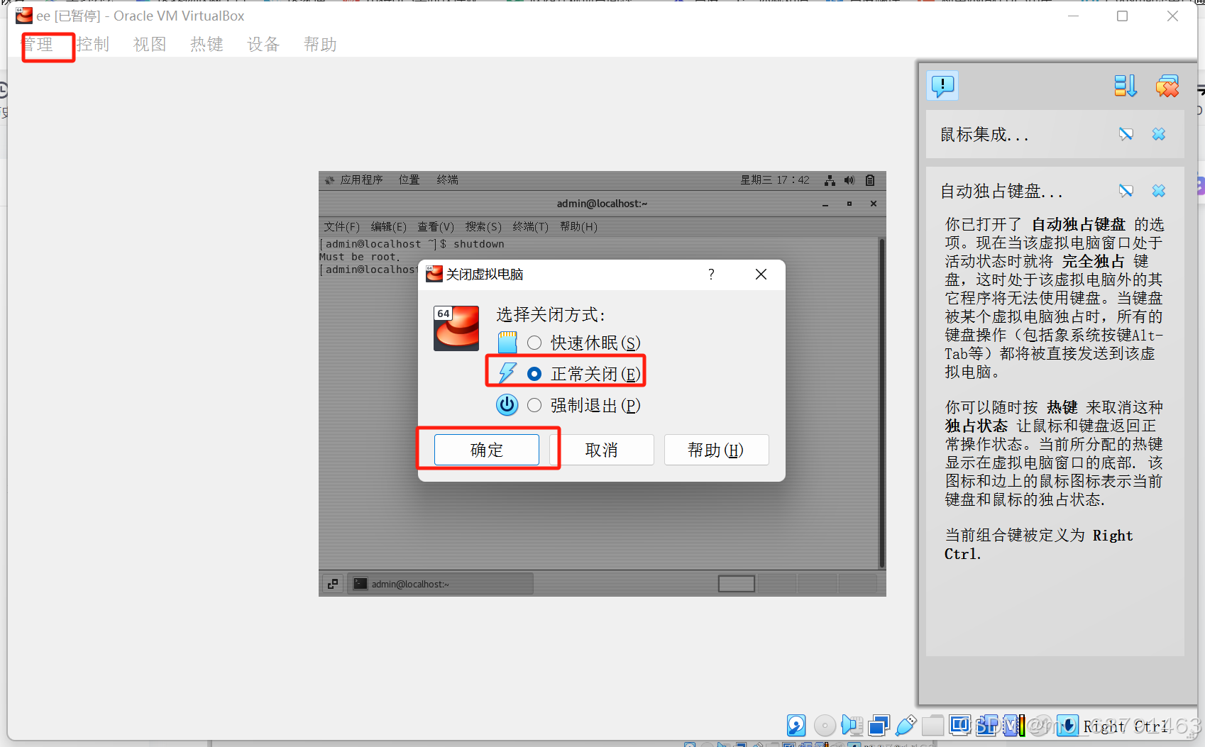
Task: Click 取消 in the close VM dialog
Action: tap(601, 450)
